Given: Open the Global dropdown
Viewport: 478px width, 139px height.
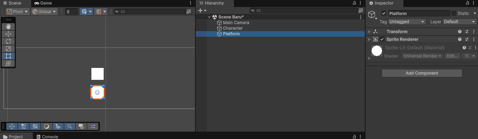Looking at the screenshot, I should [x=44, y=12].
